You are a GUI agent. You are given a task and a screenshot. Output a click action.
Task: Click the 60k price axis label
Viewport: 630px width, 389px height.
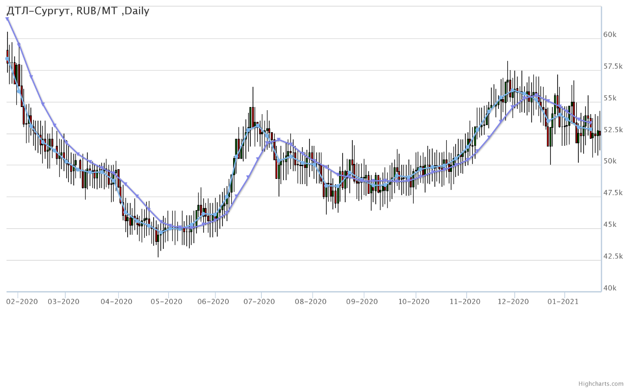pos(610,35)
